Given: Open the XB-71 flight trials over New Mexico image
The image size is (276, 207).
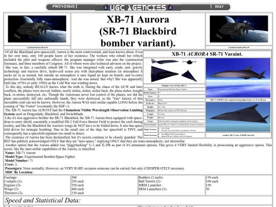Looking at the screenshot, I should (238, 78).
